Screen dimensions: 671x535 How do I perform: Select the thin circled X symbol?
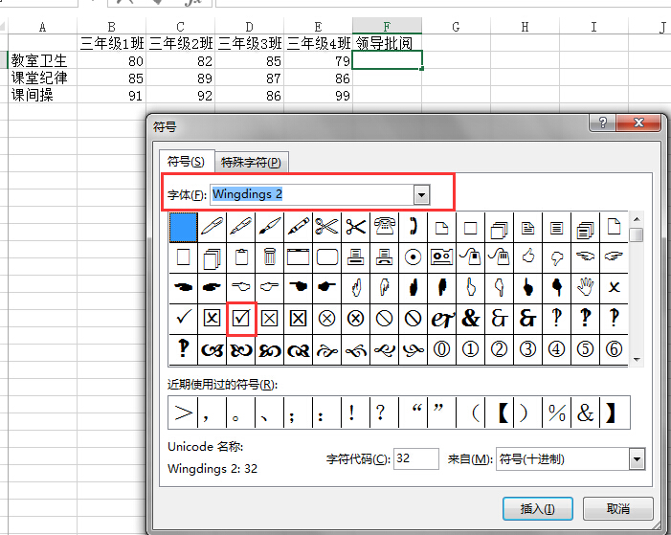tap(327, 319)
